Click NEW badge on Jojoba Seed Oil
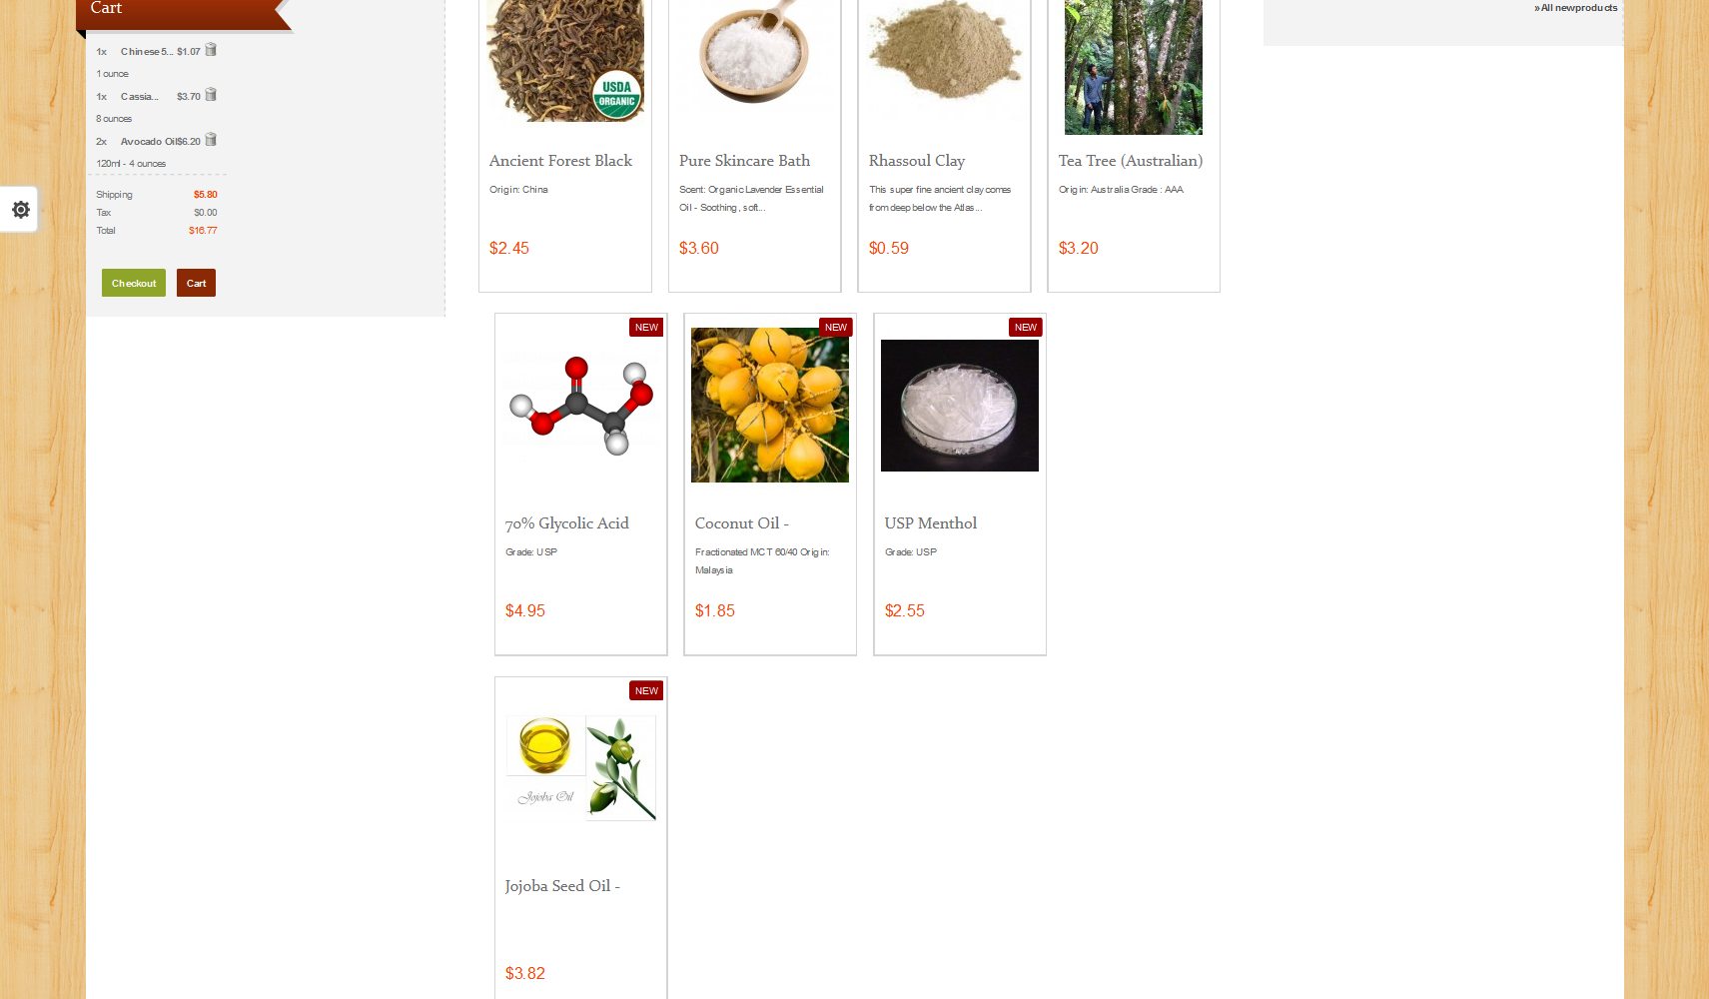The width and height of the screenshot is (1709, 999). (646, 691)
